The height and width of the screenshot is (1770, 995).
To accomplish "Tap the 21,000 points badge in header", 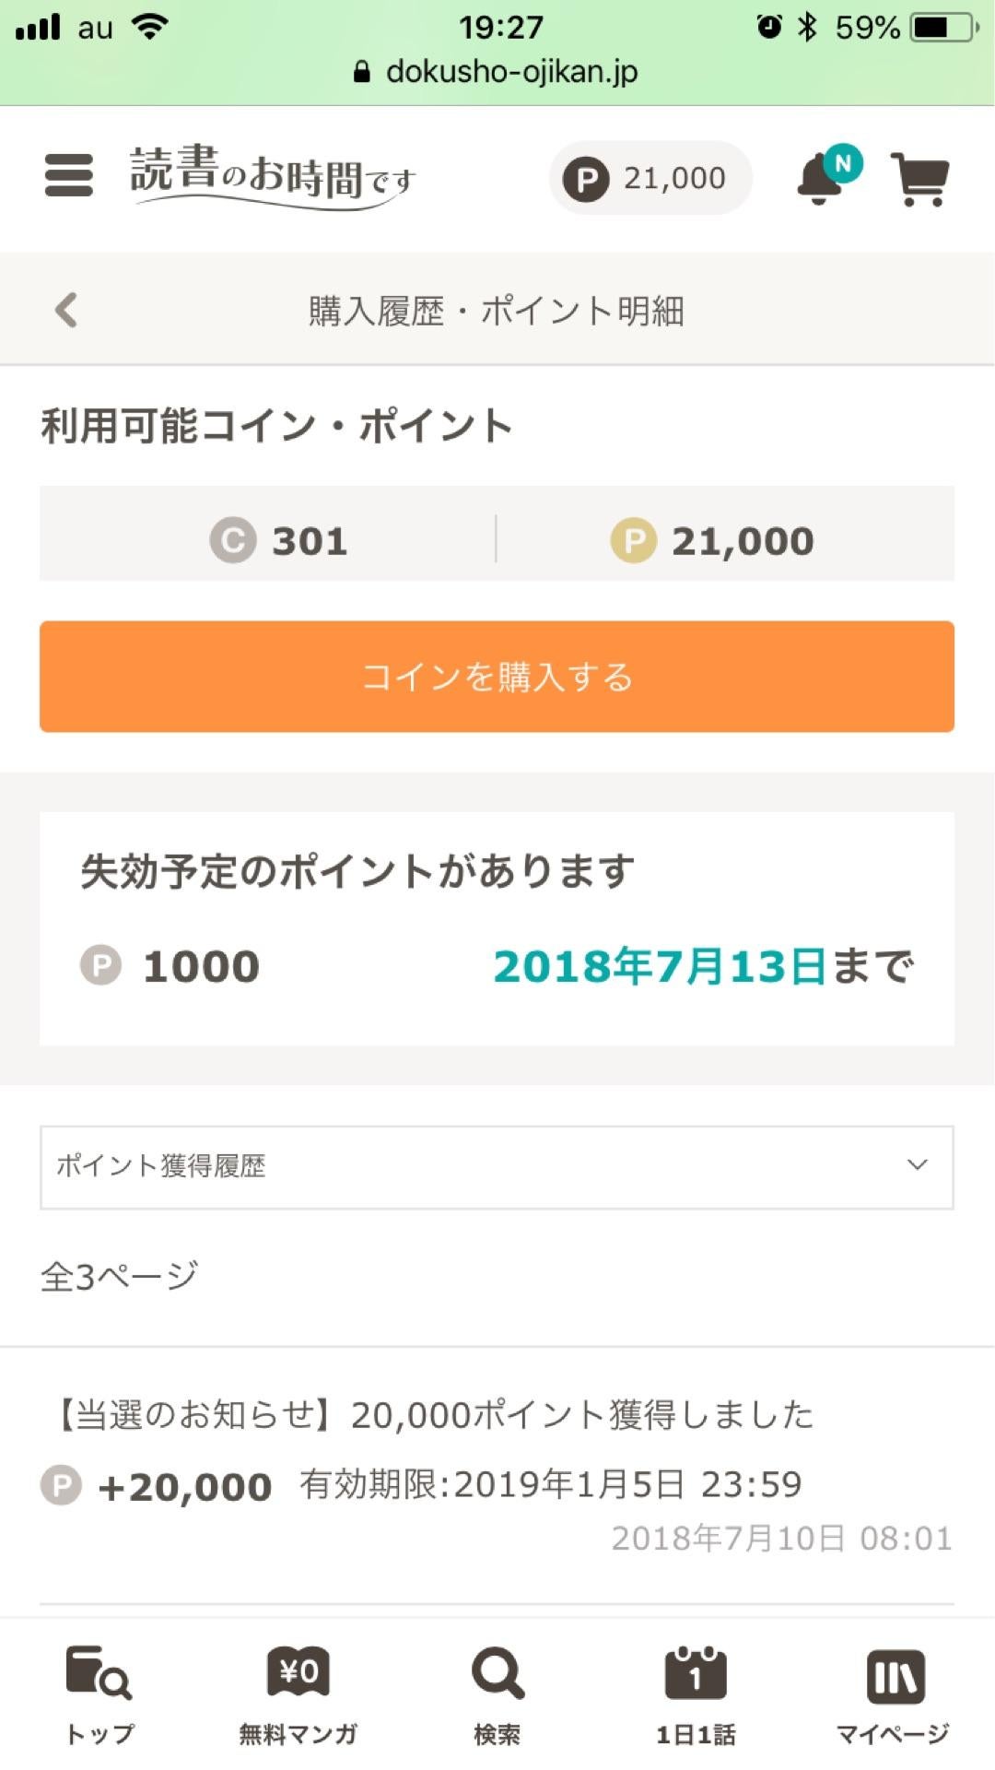I will [x=650, y=178].
